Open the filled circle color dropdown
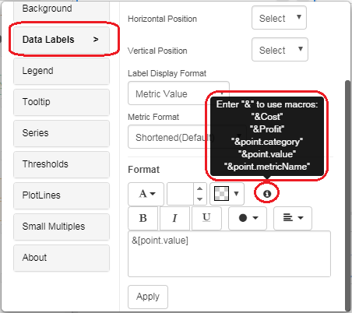 (248, 218)
